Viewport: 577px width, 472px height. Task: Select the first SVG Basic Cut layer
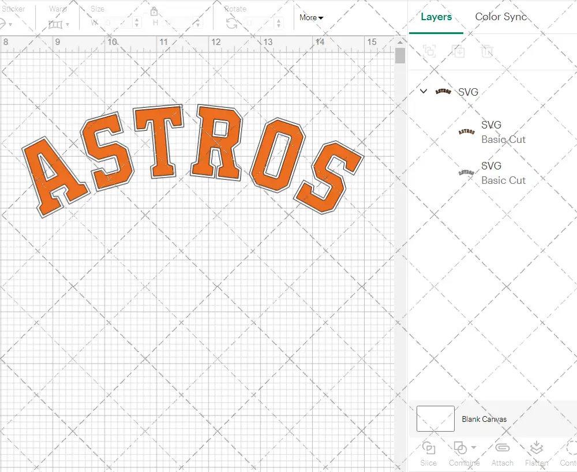tap(502, 132)
